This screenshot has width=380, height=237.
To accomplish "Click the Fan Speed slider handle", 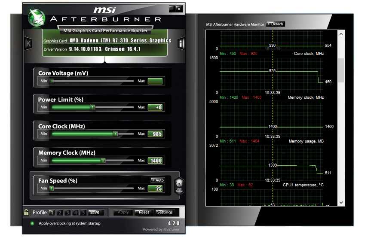I will pyautogui.click(x=52, y=188).
